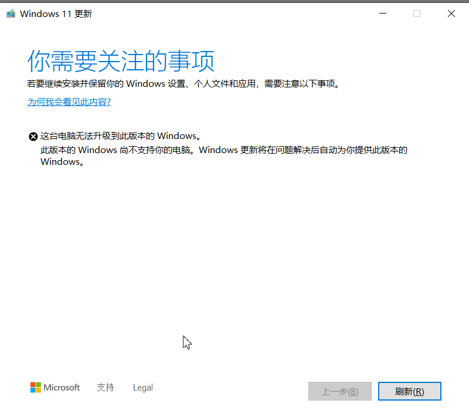The width and height of the screenshot is (469, 417).
Task: Click the 若要继续安装并保留 subtitle sentence
Action: [183, 84]
